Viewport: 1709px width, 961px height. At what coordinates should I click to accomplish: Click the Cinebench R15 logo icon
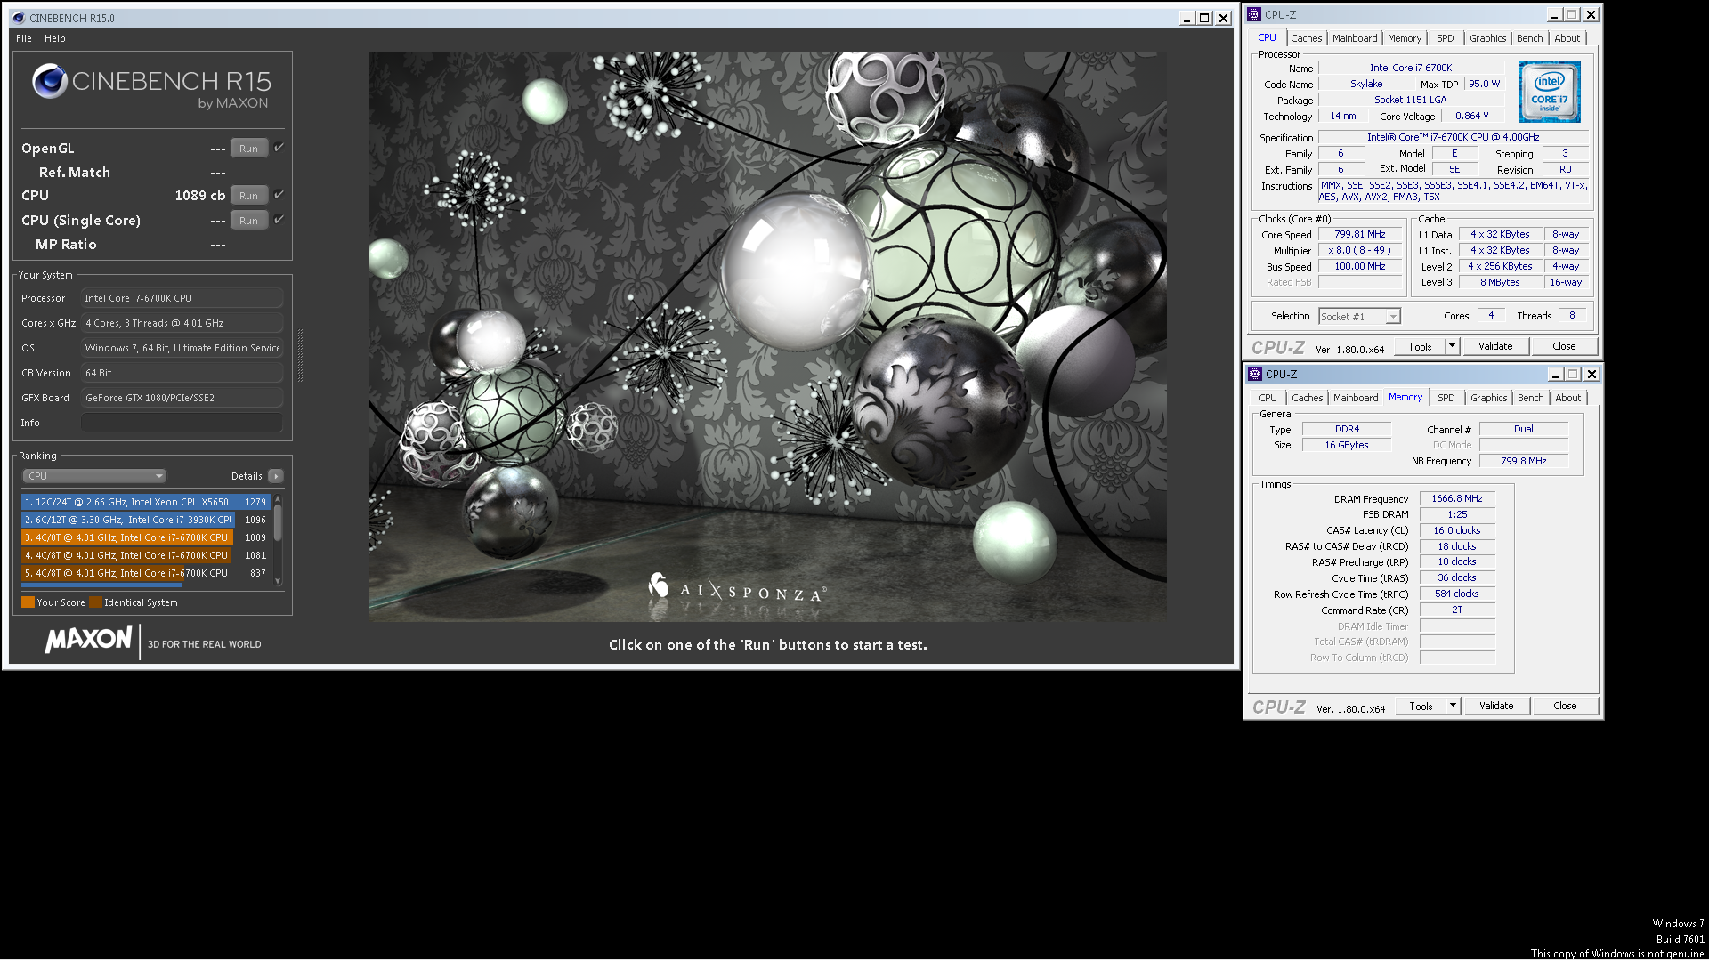(x=50, y=82)
